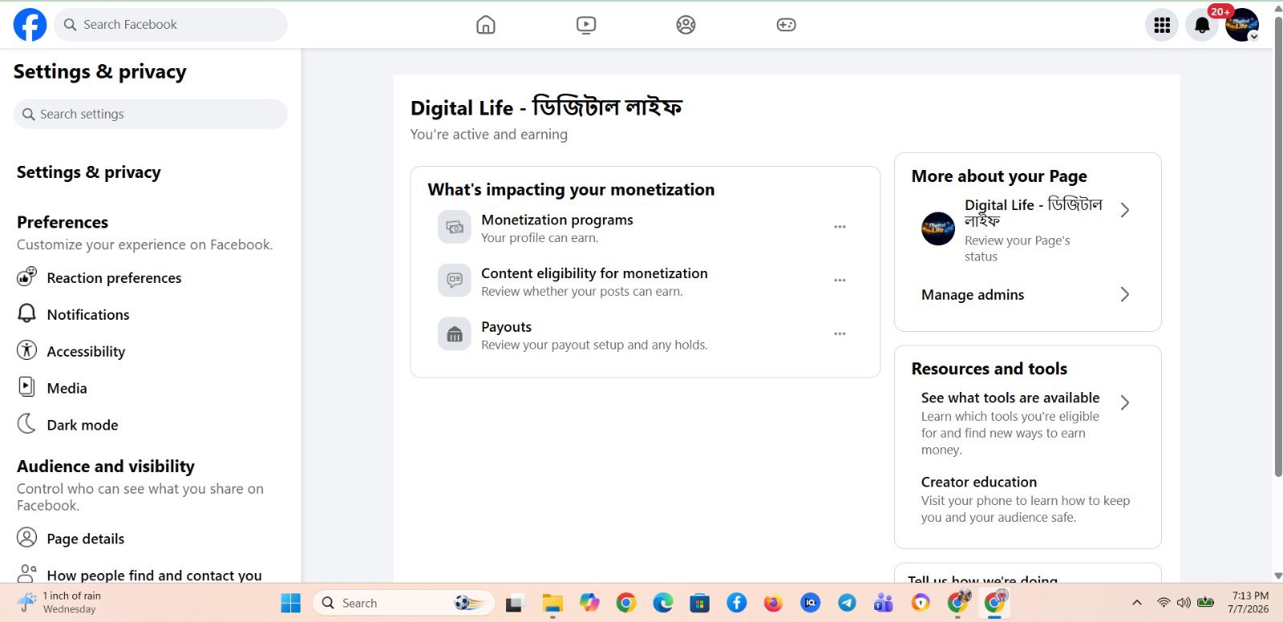
Task: Open Microsoft Teams from the taskbar
Action: pos(884,604)
